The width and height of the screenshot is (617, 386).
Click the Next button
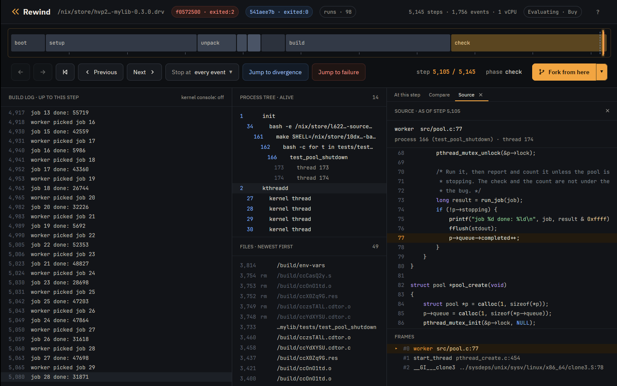tap(144, 72)
